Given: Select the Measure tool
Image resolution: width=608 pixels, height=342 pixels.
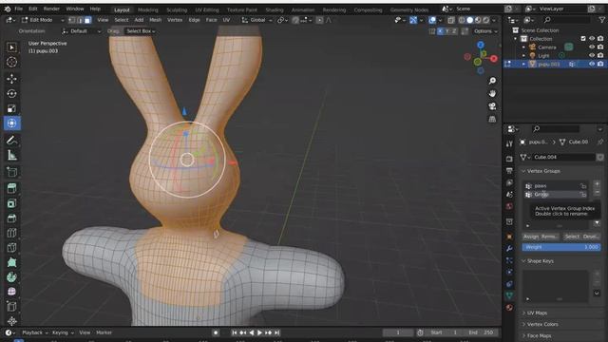Looking at the screenshot, I should [x=11, y=156].
